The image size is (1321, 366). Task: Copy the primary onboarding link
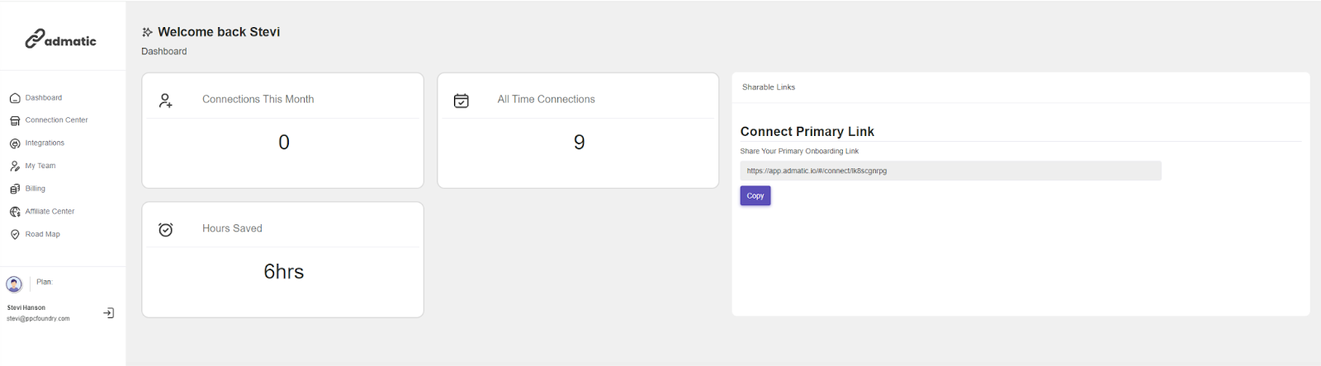pos(755,195)
